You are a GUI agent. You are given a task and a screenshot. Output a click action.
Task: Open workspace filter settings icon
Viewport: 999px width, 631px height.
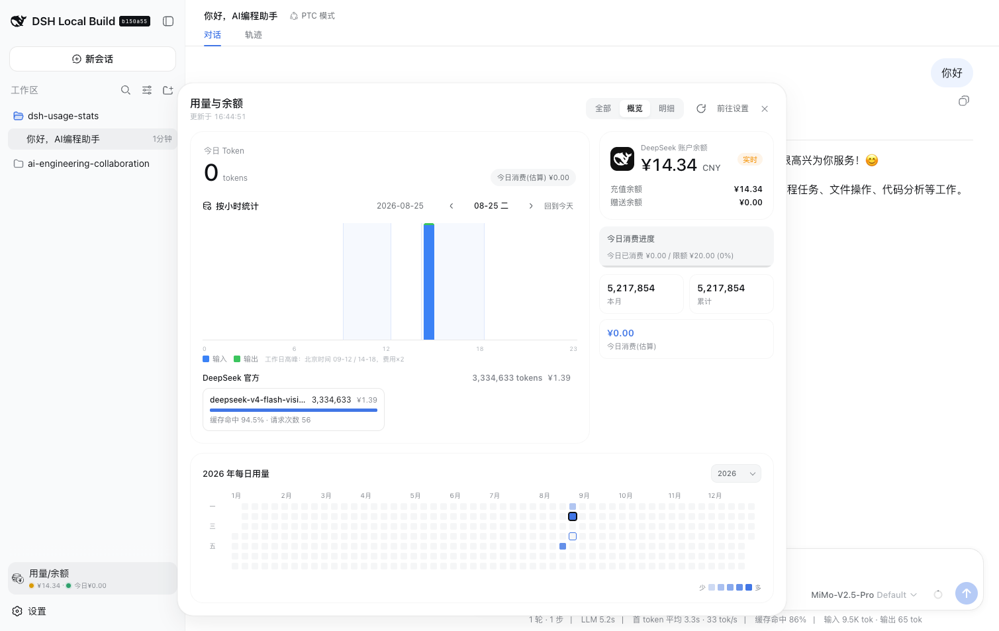click(147, 90)
